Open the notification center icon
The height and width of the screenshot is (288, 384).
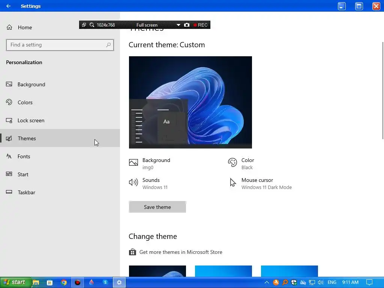tap(369, 282)
